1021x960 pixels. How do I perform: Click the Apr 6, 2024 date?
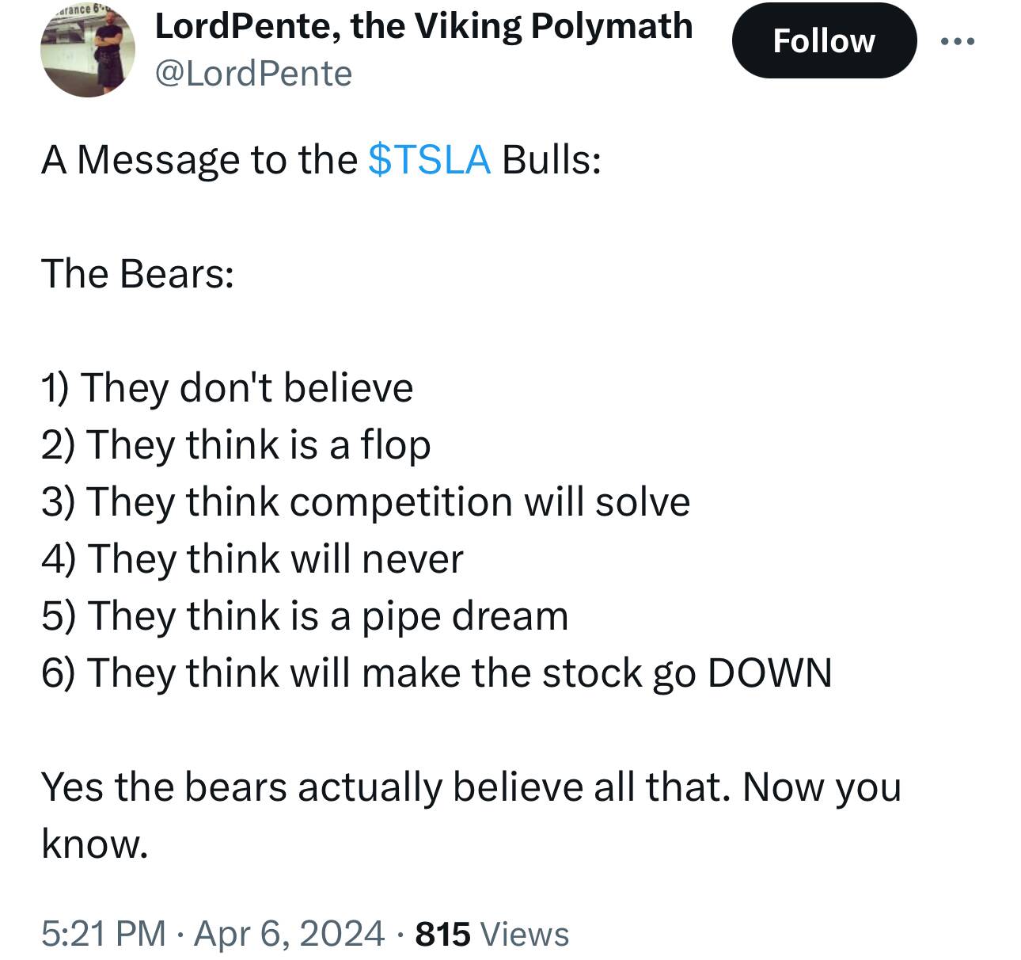click(289, 933)
